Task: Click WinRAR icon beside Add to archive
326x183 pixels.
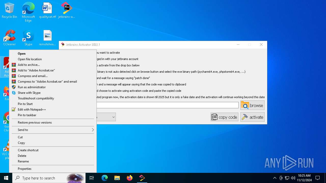Action: click(x=14, y=65)
